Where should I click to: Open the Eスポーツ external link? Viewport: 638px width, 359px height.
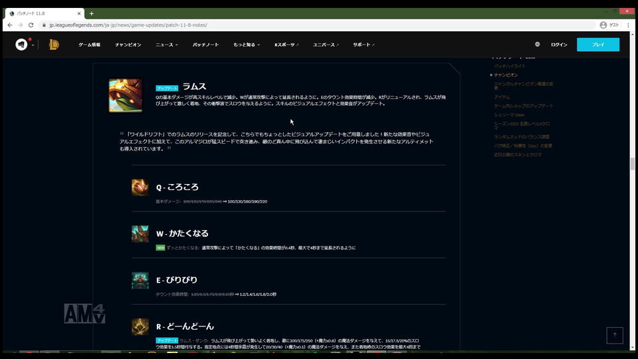286,45
